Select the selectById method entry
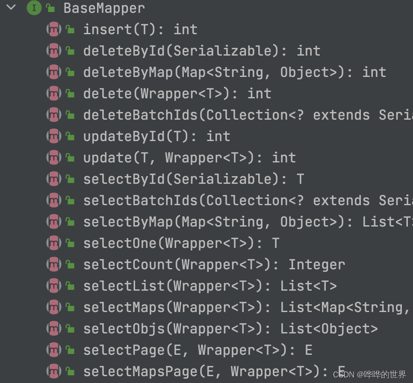Screen dimensions: 413x383 (150, 179)
